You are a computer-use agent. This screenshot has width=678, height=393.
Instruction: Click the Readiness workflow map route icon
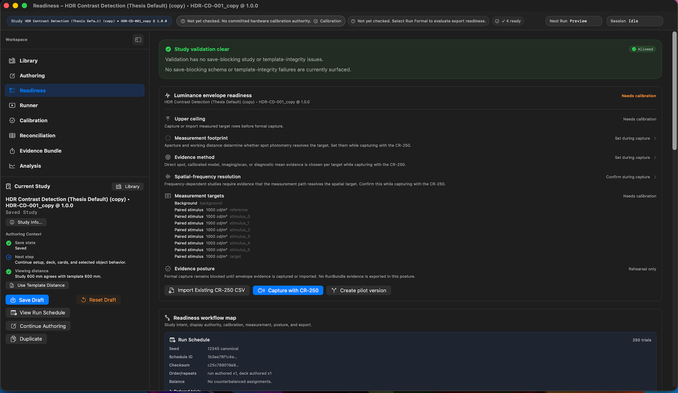(167, 318)
